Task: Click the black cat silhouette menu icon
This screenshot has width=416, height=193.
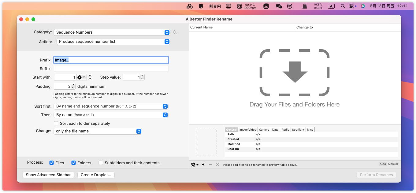Action: point(304,6)
